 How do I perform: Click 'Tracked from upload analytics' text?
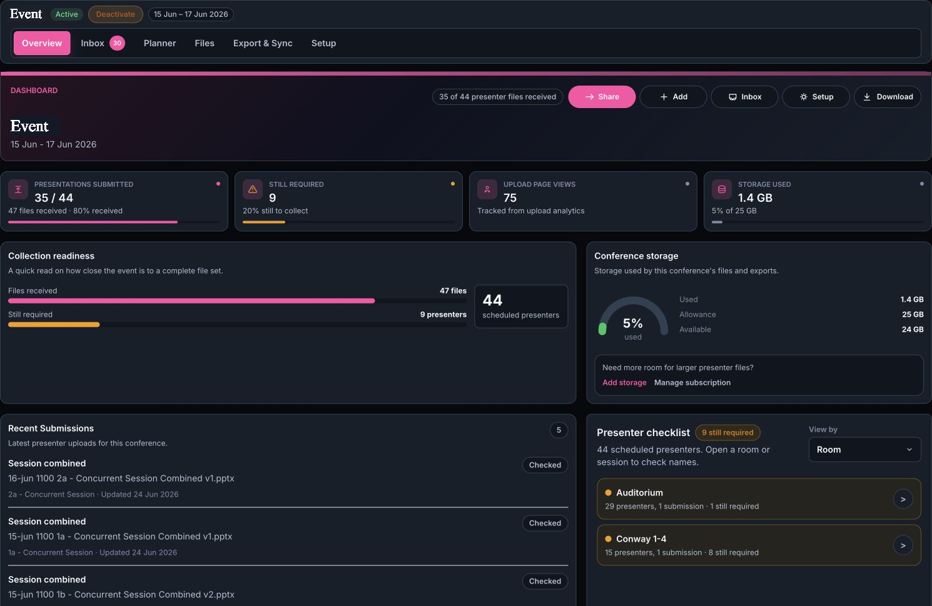point(531,211)
